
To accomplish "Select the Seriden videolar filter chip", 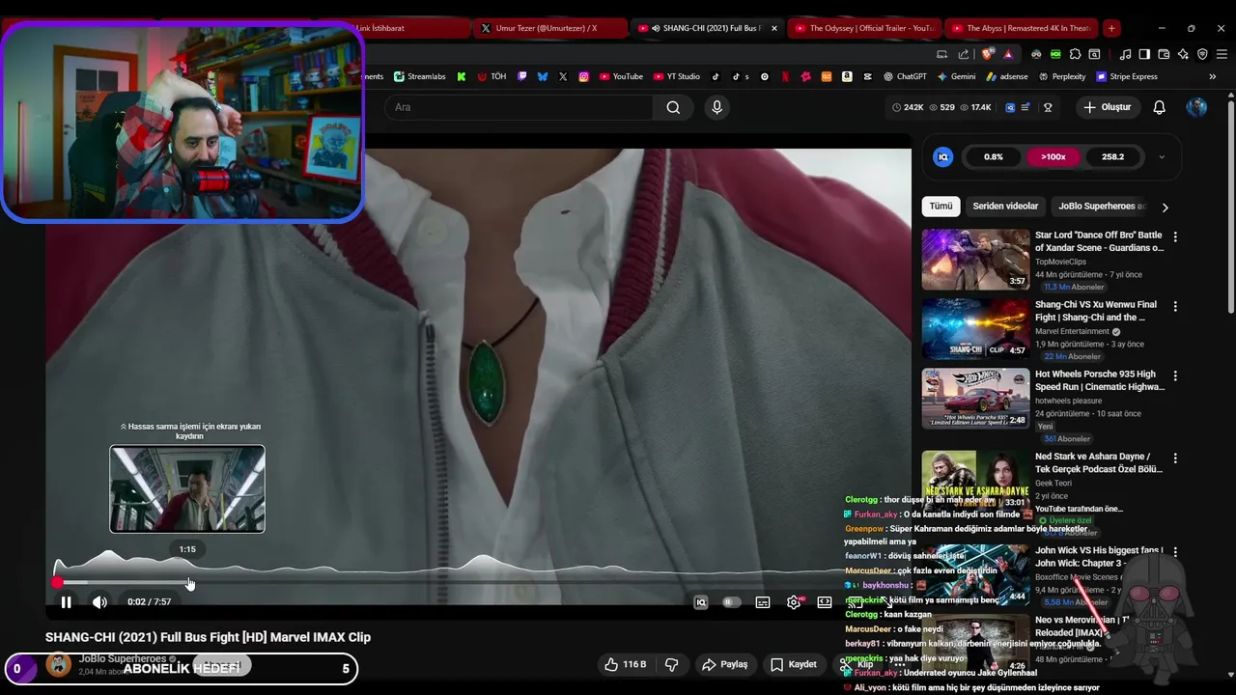I will tap(1005, 207).
